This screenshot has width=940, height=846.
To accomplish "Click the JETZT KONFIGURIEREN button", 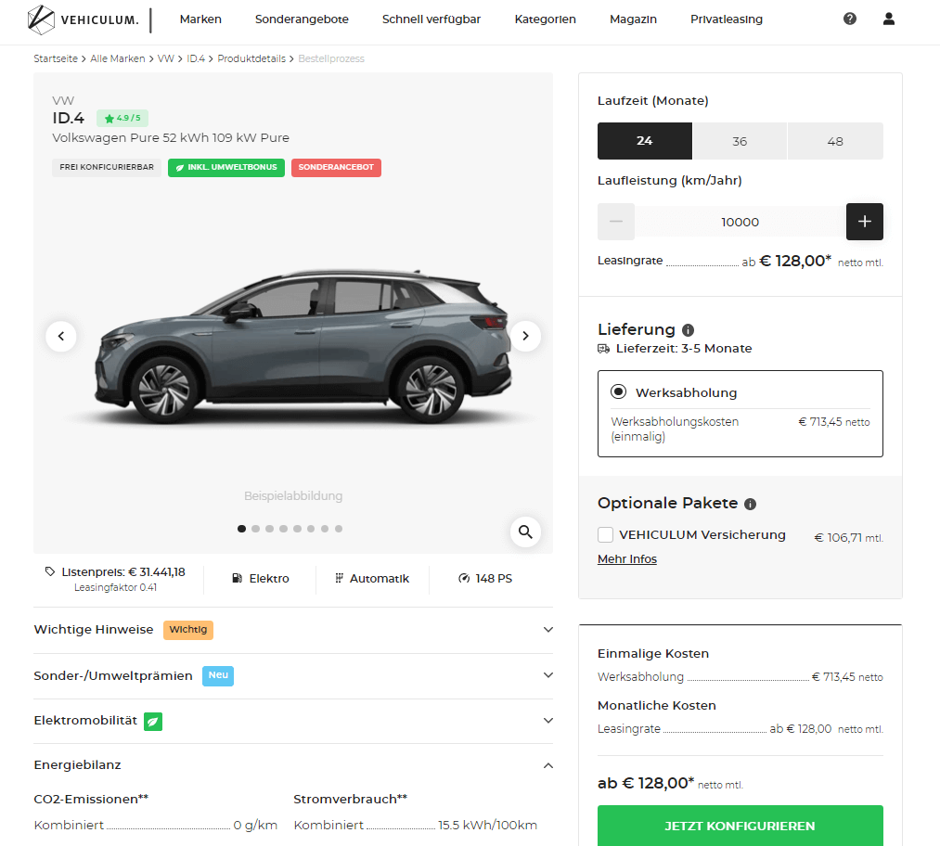I will [x=740, y=826].
